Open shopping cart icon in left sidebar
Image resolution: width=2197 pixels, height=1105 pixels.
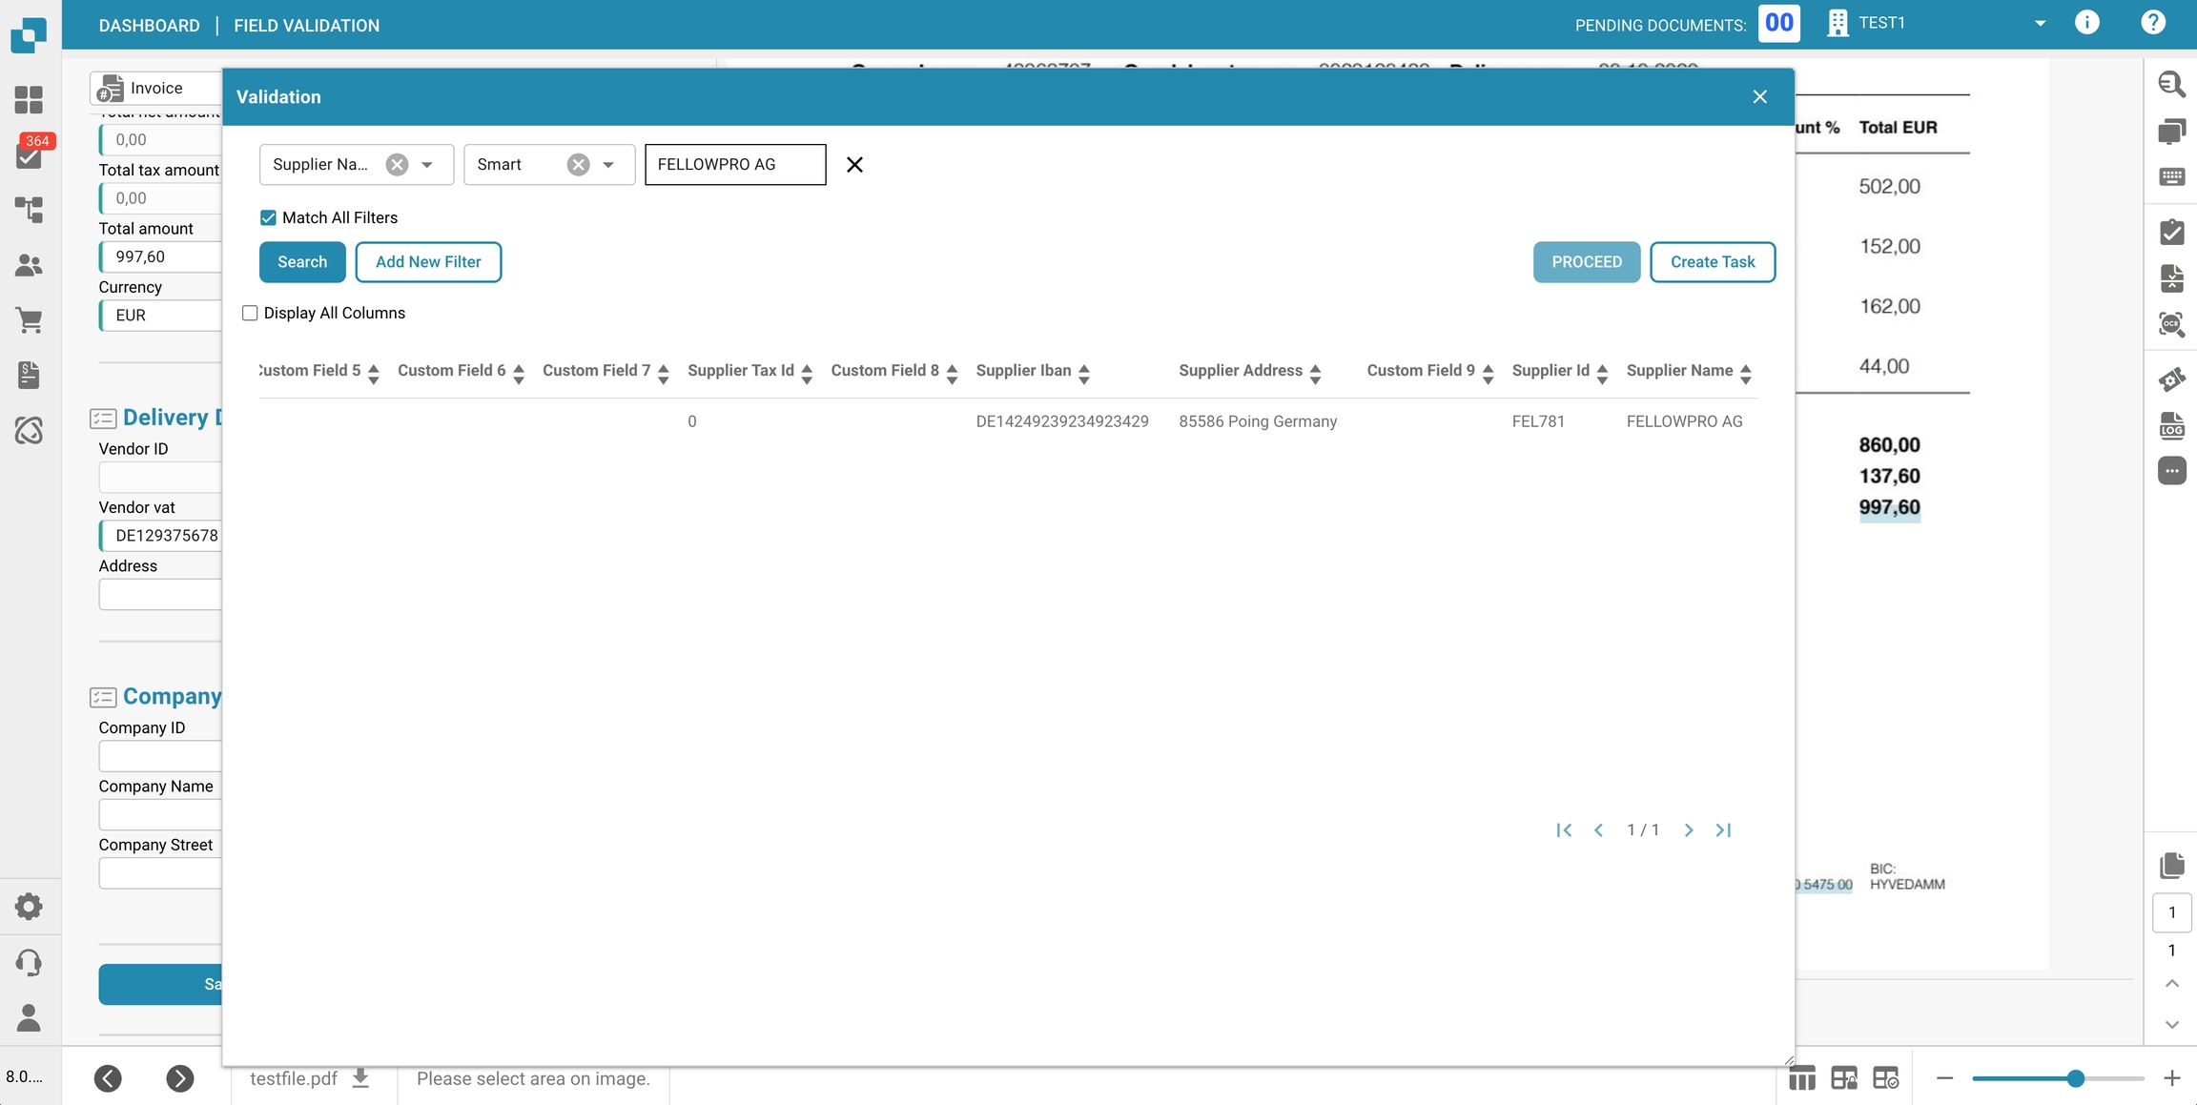click(30, 320)
